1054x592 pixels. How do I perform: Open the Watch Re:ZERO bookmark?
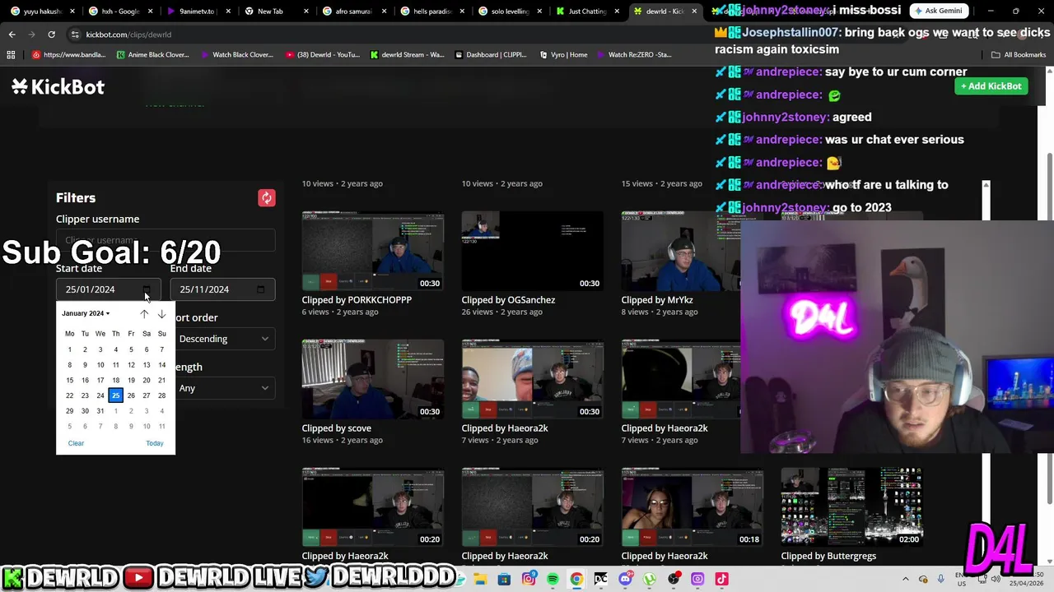(633, 55)
